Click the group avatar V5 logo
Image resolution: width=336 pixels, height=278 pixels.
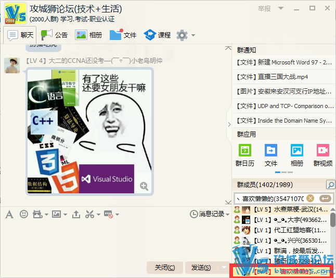click(16, 14)
